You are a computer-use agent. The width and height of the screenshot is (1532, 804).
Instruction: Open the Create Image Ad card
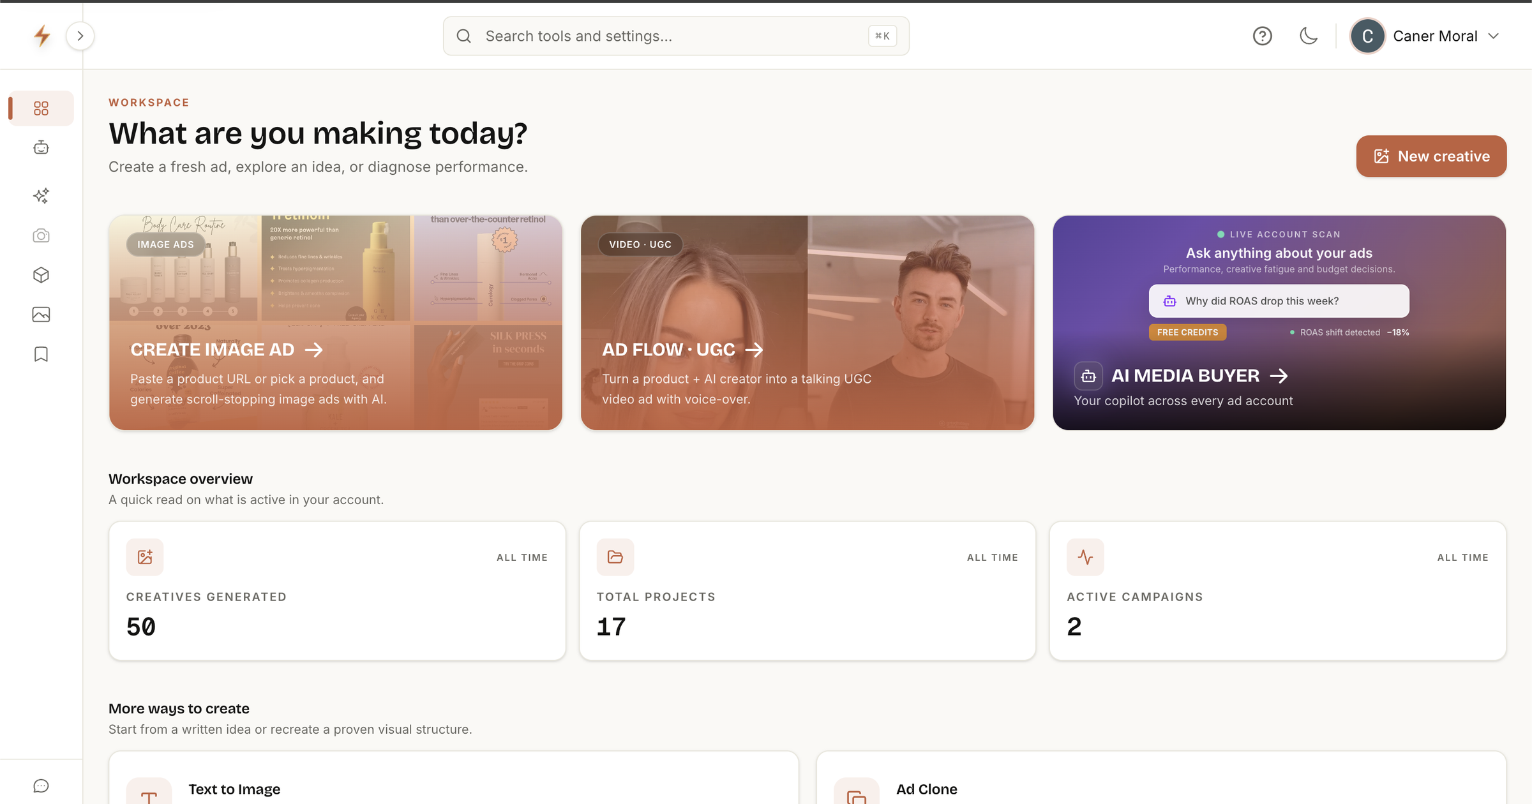(336, 323)
